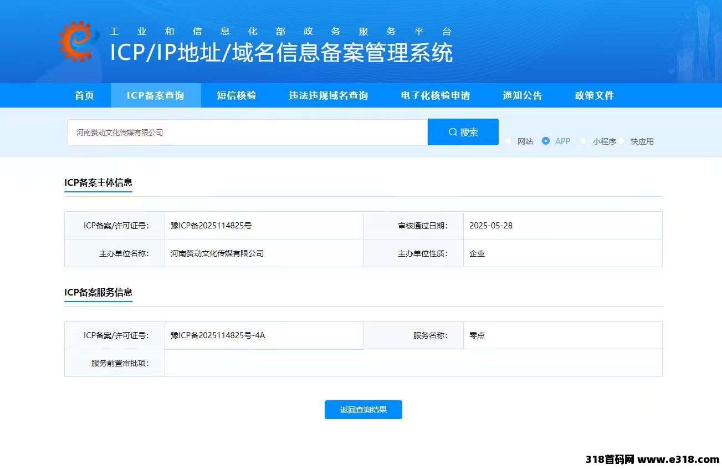722x469 pixels.
Task: Click the 审核通过日期 label
Action: (x=423, y=226)
